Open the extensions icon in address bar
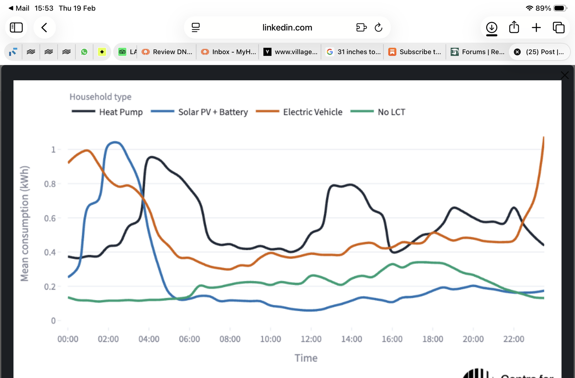 click(x=361, y=27)
